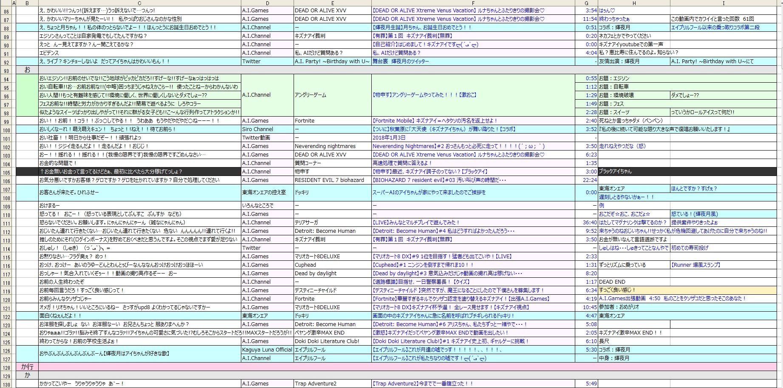This screenshot has width=783, height=388.
Task: Select the DEAD END note cell
Action: tap(634, 282)
